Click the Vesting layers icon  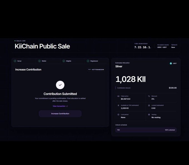click(149, 114)
